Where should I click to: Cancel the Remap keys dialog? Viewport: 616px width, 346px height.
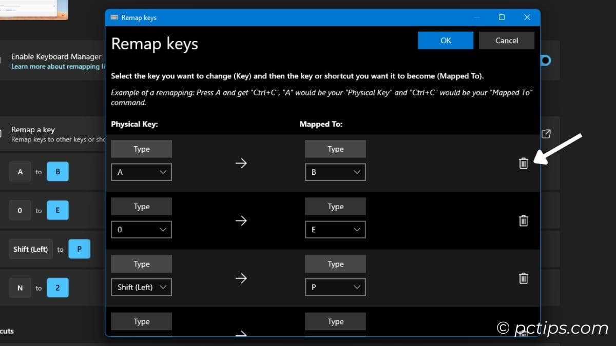click(x=506, y=40)
